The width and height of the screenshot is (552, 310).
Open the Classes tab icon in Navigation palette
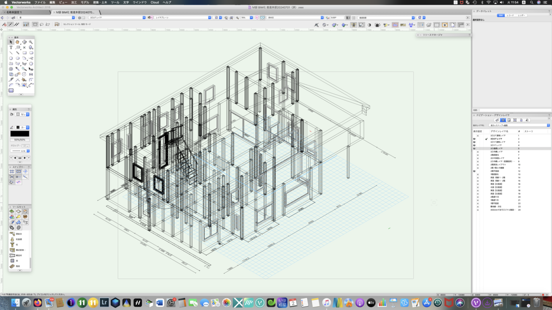[497, 120]
